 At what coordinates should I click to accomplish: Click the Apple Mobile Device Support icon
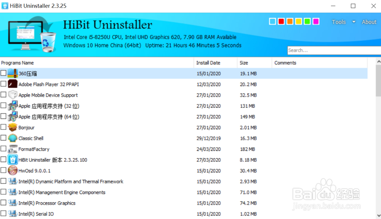pos(13,95)
